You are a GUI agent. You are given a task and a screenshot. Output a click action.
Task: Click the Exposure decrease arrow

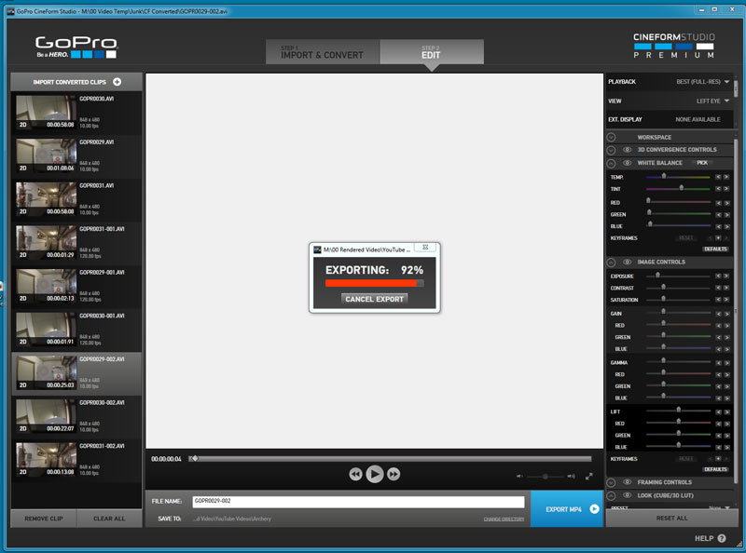point(718,276)
